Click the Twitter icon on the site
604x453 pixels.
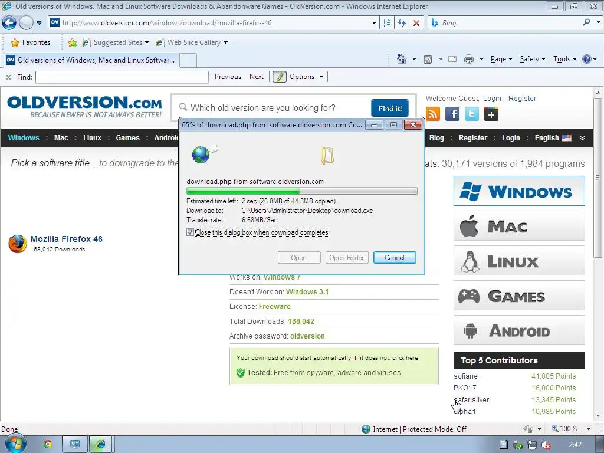coord(471,114)
